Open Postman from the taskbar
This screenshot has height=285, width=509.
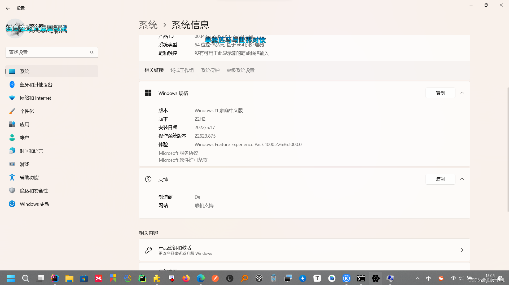(215, 278)
